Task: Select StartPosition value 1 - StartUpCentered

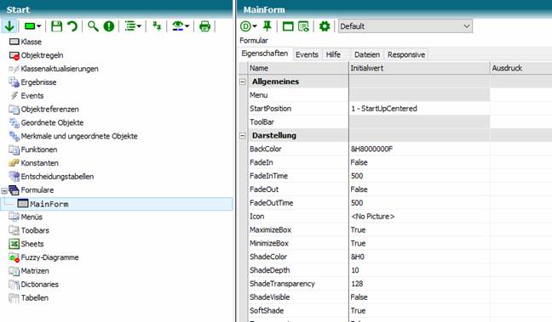Action: [x=419, y=109]
